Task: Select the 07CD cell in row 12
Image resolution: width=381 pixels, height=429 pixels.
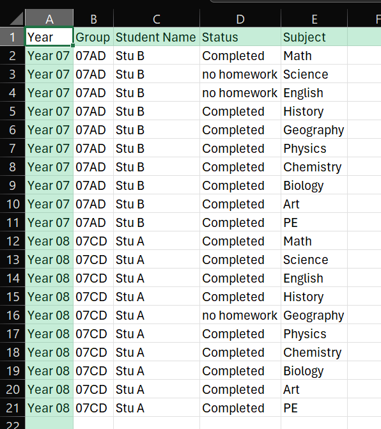Action: pyautogui.click(x=93, y=241)
